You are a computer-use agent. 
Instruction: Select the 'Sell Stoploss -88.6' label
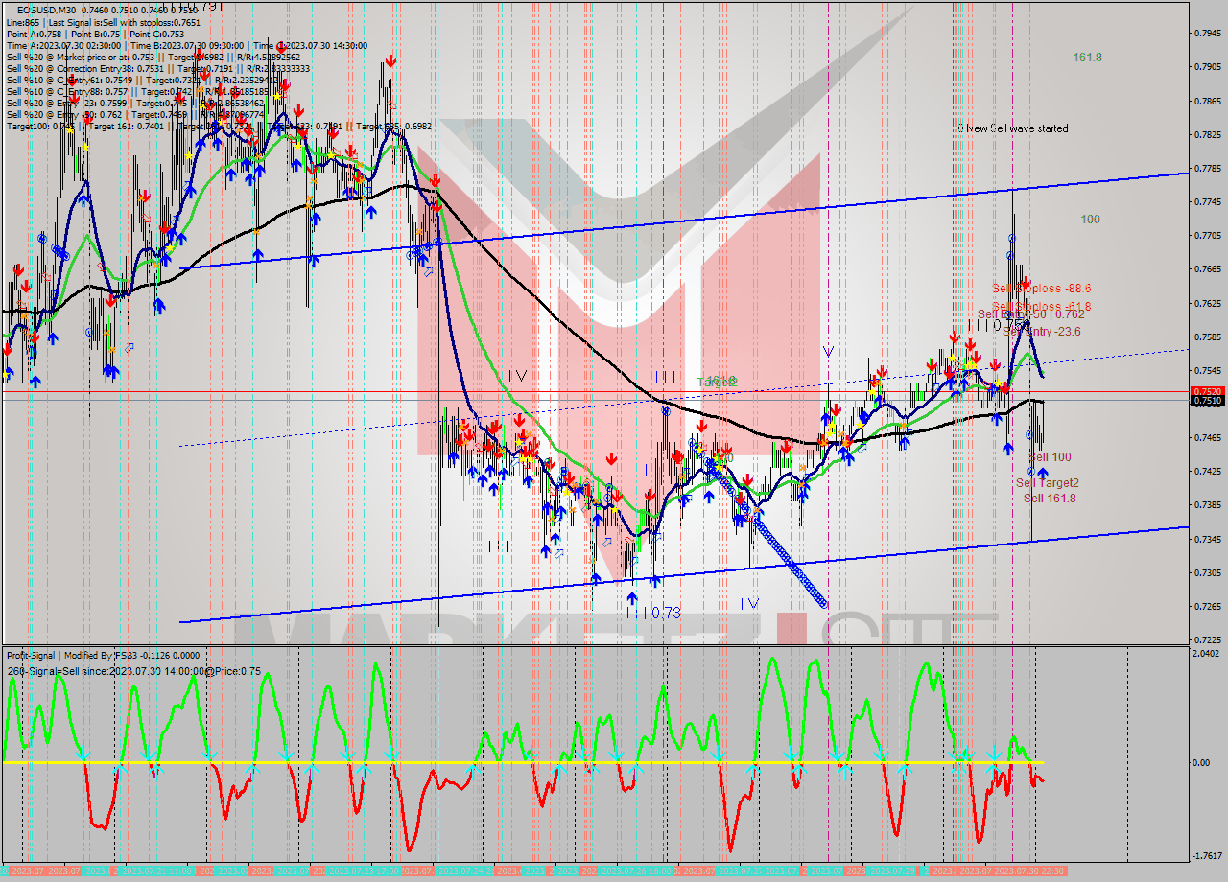point(1041,288)
